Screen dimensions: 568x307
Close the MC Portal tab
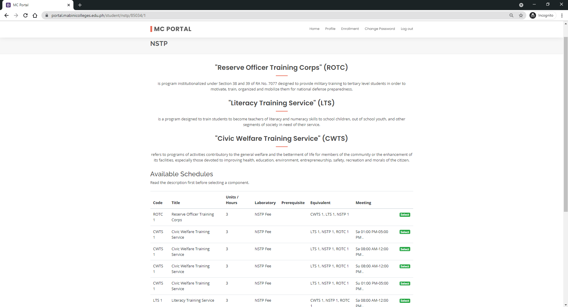click(x=69, y=5)
